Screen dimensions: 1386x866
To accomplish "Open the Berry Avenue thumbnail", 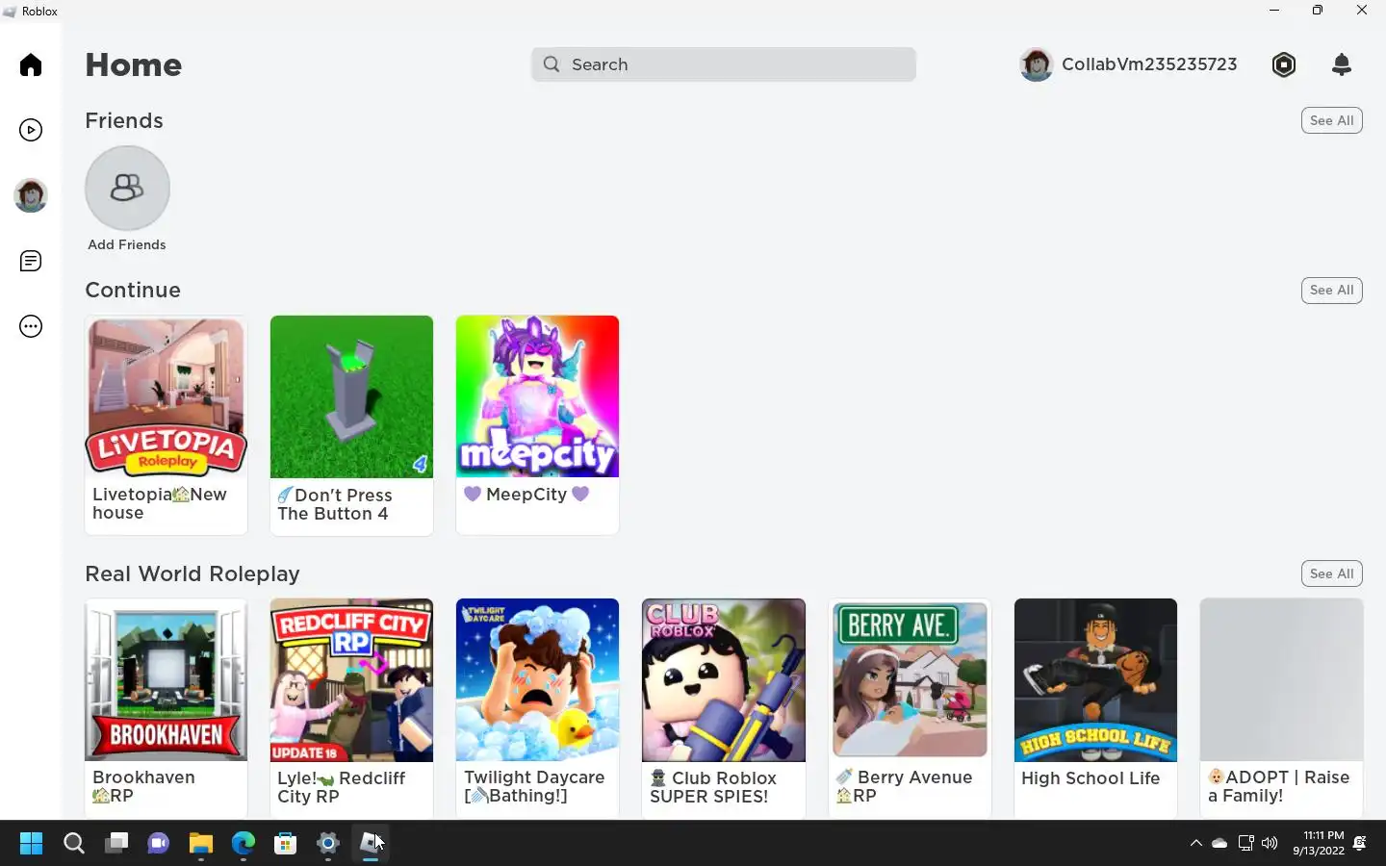I will click(x=910, y=679).
